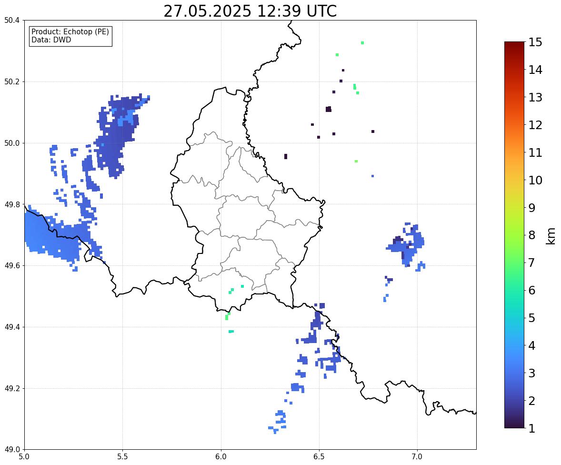This screenshot has width=561, height=465.
Task: Click the latitude axis label 50.0
Action: pyautogui.click(x=12, y=143)
